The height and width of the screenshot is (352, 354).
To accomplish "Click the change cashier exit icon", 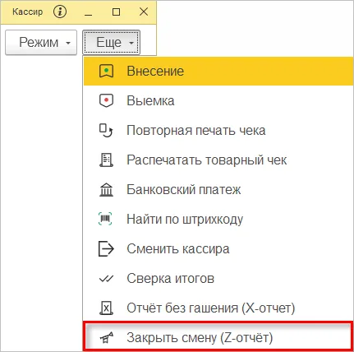I will (106, 248).
